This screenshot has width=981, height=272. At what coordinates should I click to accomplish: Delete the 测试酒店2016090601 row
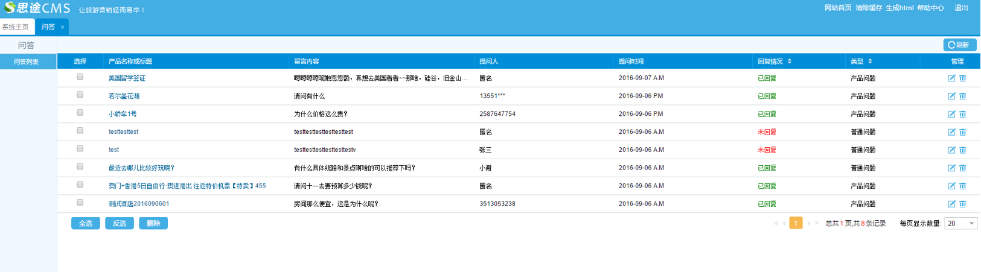(x=962, y=204)
